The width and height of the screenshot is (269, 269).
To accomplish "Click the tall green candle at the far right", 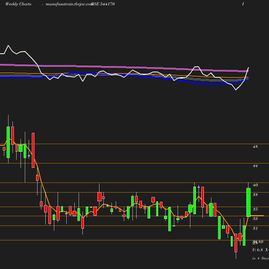I will [x=249, y=202].
